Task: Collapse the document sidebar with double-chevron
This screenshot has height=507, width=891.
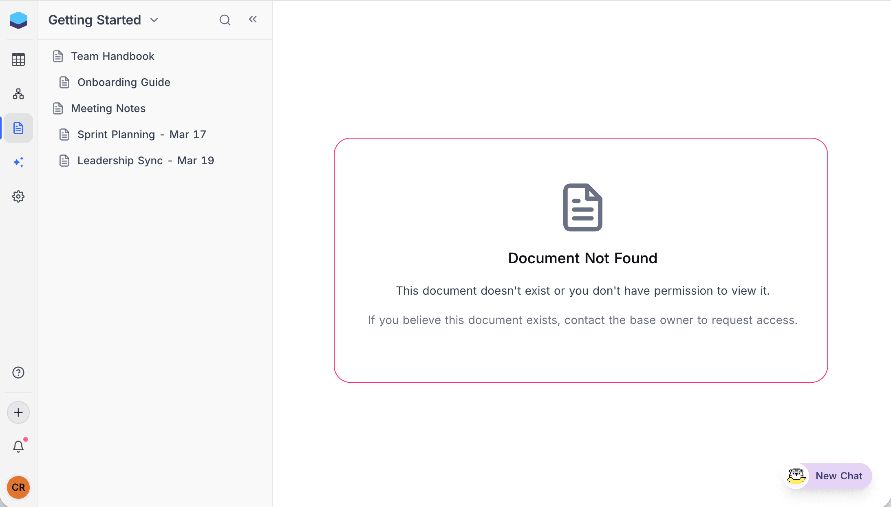Action: 253,19
